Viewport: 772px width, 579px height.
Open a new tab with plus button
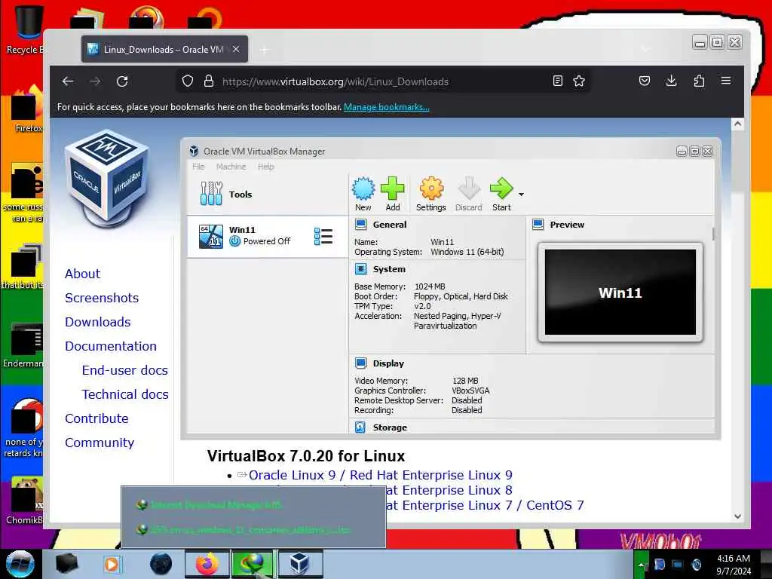265,50
